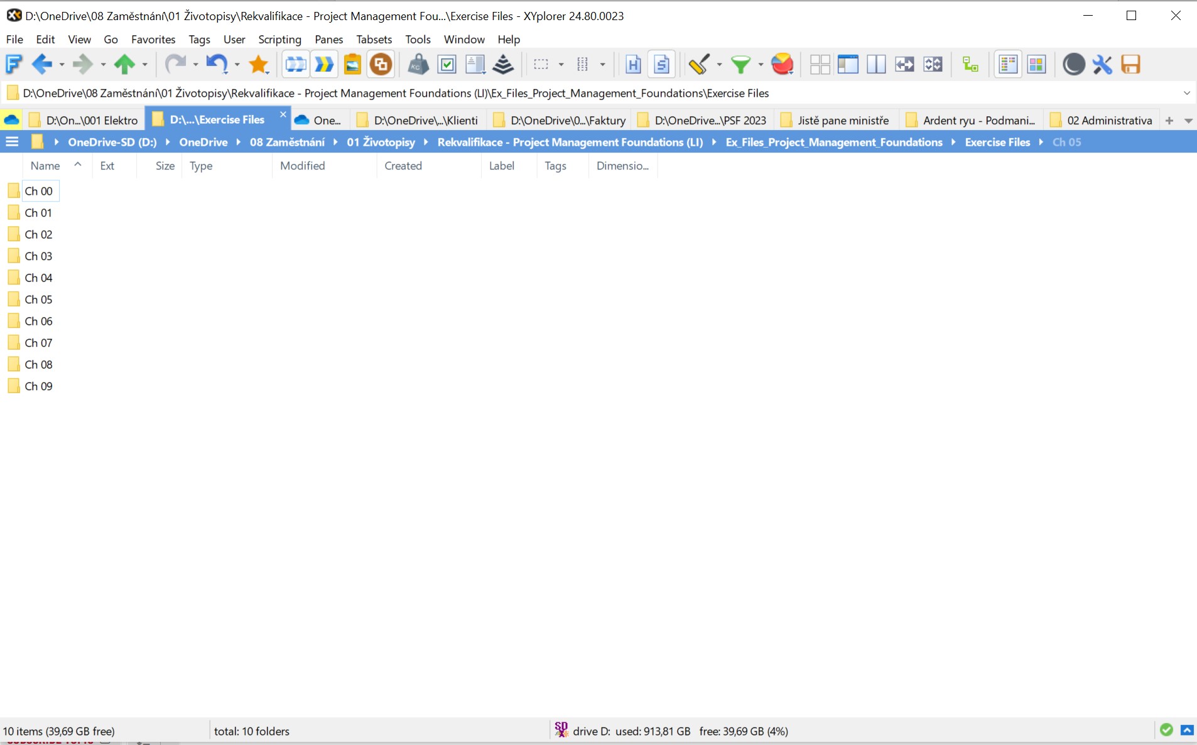
Task: Click the green checkmark in system tray
Action: point(1166,730)
